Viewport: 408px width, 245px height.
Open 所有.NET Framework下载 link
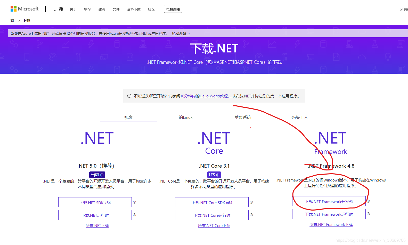pyautogui.click(x=331, y=225)
